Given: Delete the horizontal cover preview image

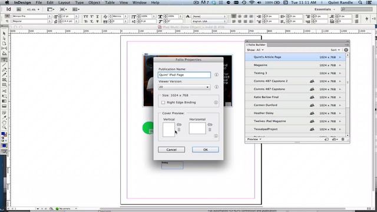Looking at the screenshot, I should (x=210, y=130).
